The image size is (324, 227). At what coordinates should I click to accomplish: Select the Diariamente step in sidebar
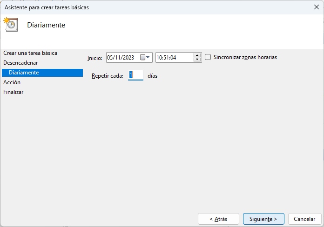coord(42,73)
